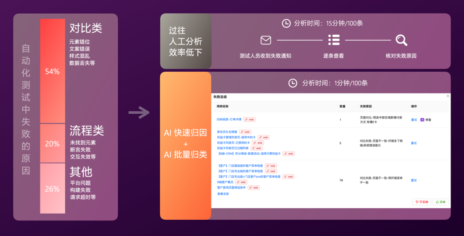Screen dimensions: 464x236
Task: Click 重试 for the 79-count failure group
Action: [x=414, y=180]
